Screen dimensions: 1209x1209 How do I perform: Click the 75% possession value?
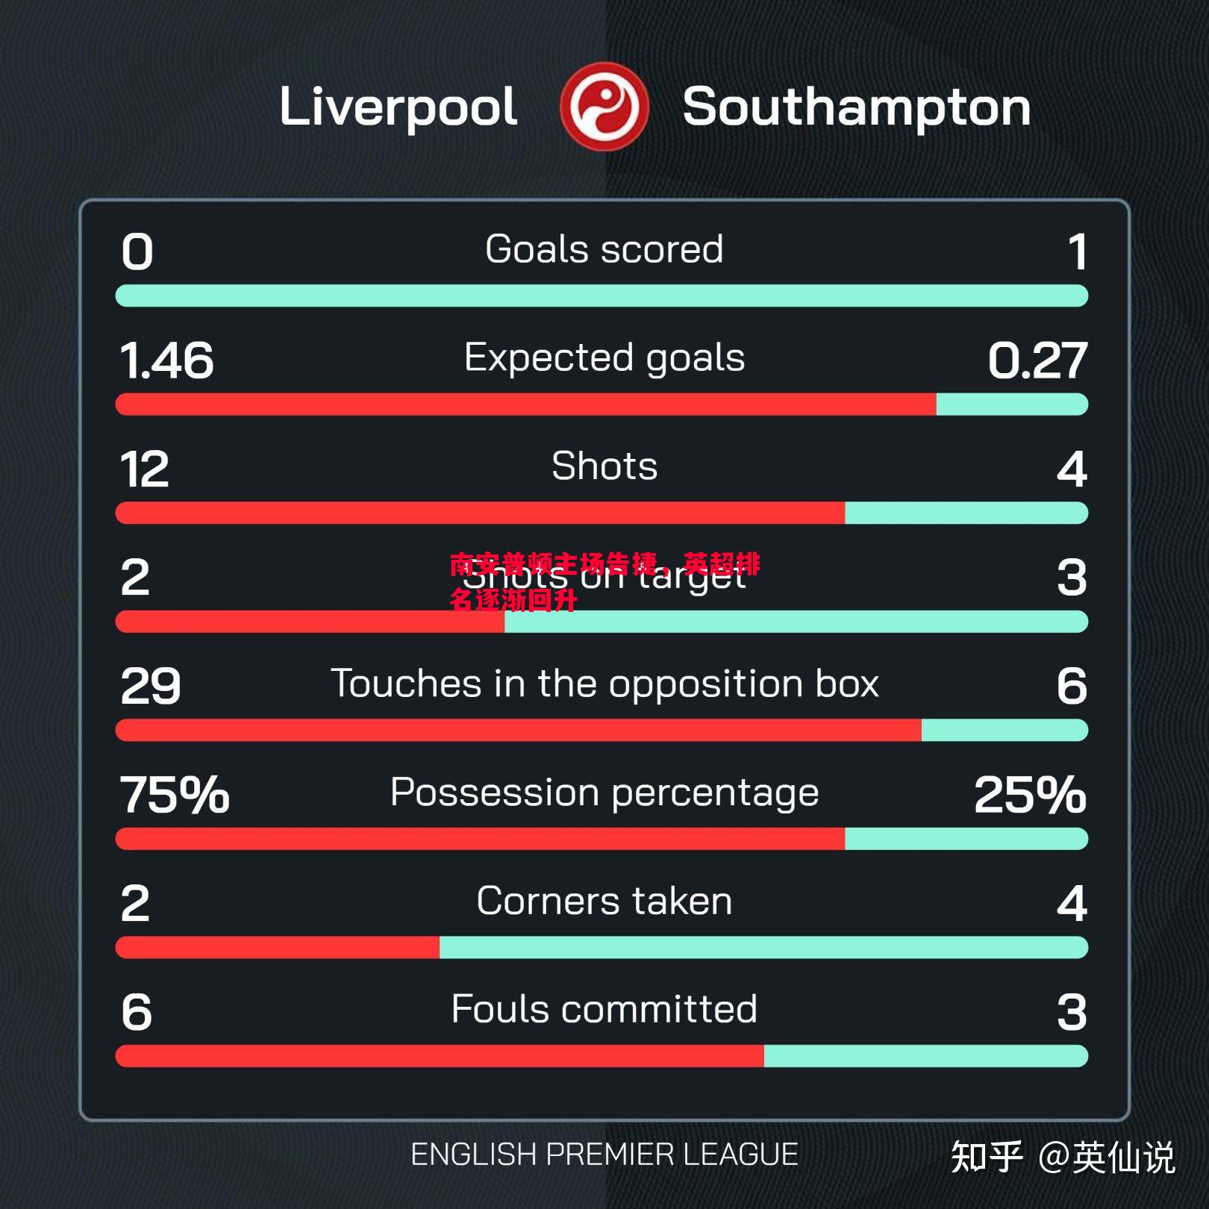(175, 794)
